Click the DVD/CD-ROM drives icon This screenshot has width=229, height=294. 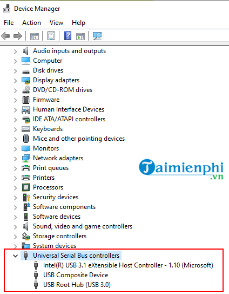click(26, 90)
